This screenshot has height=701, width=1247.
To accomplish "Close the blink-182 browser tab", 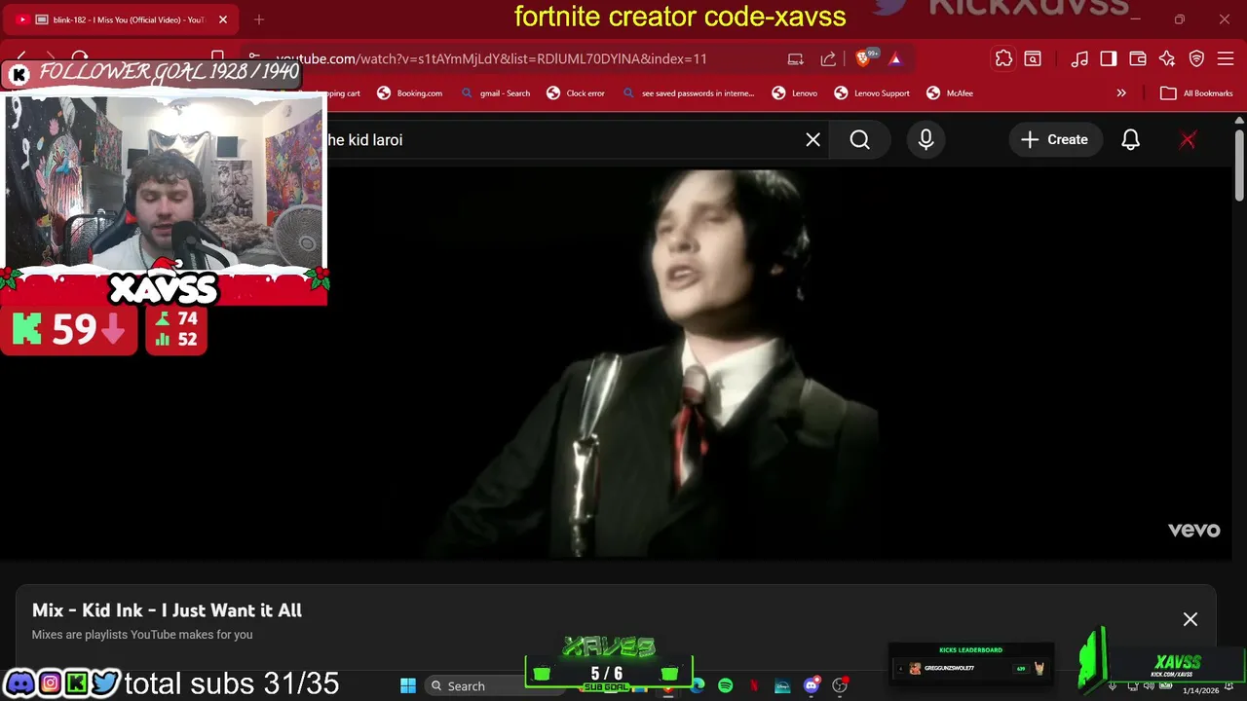I will [222, 19].
